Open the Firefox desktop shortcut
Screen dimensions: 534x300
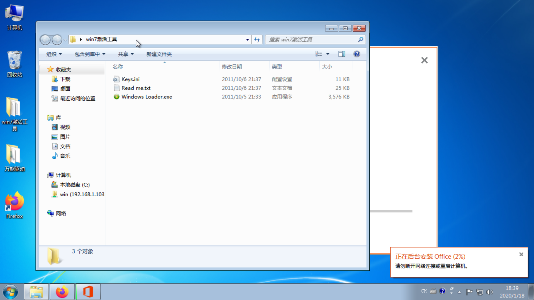(14, 205)
